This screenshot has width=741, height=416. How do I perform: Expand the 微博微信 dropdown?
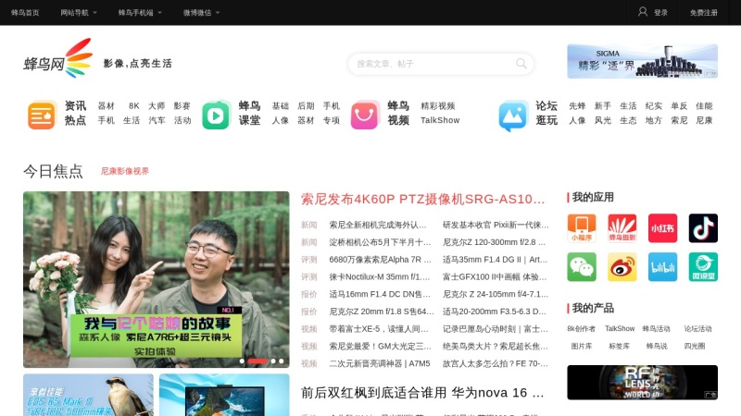coord(201,13)
